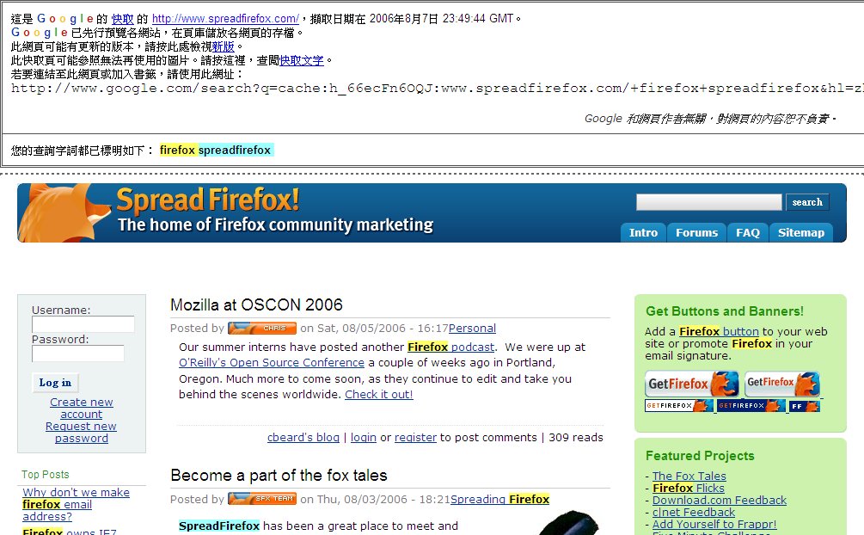The width and height of the screenshot is (864, 535).
Task: Open the Add Yourself to Frappr! link
Action: click(x=714, y=525)
